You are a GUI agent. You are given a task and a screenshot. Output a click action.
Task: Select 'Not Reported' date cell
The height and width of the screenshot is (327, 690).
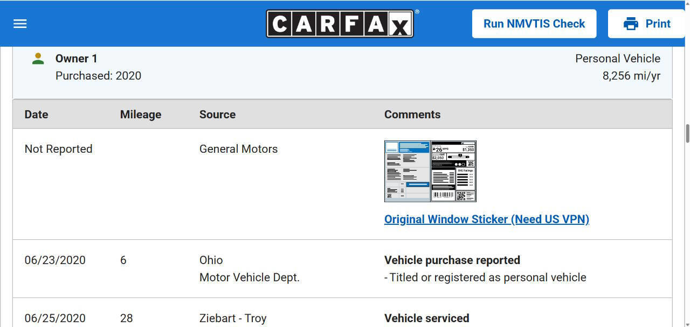coord(58,149)
